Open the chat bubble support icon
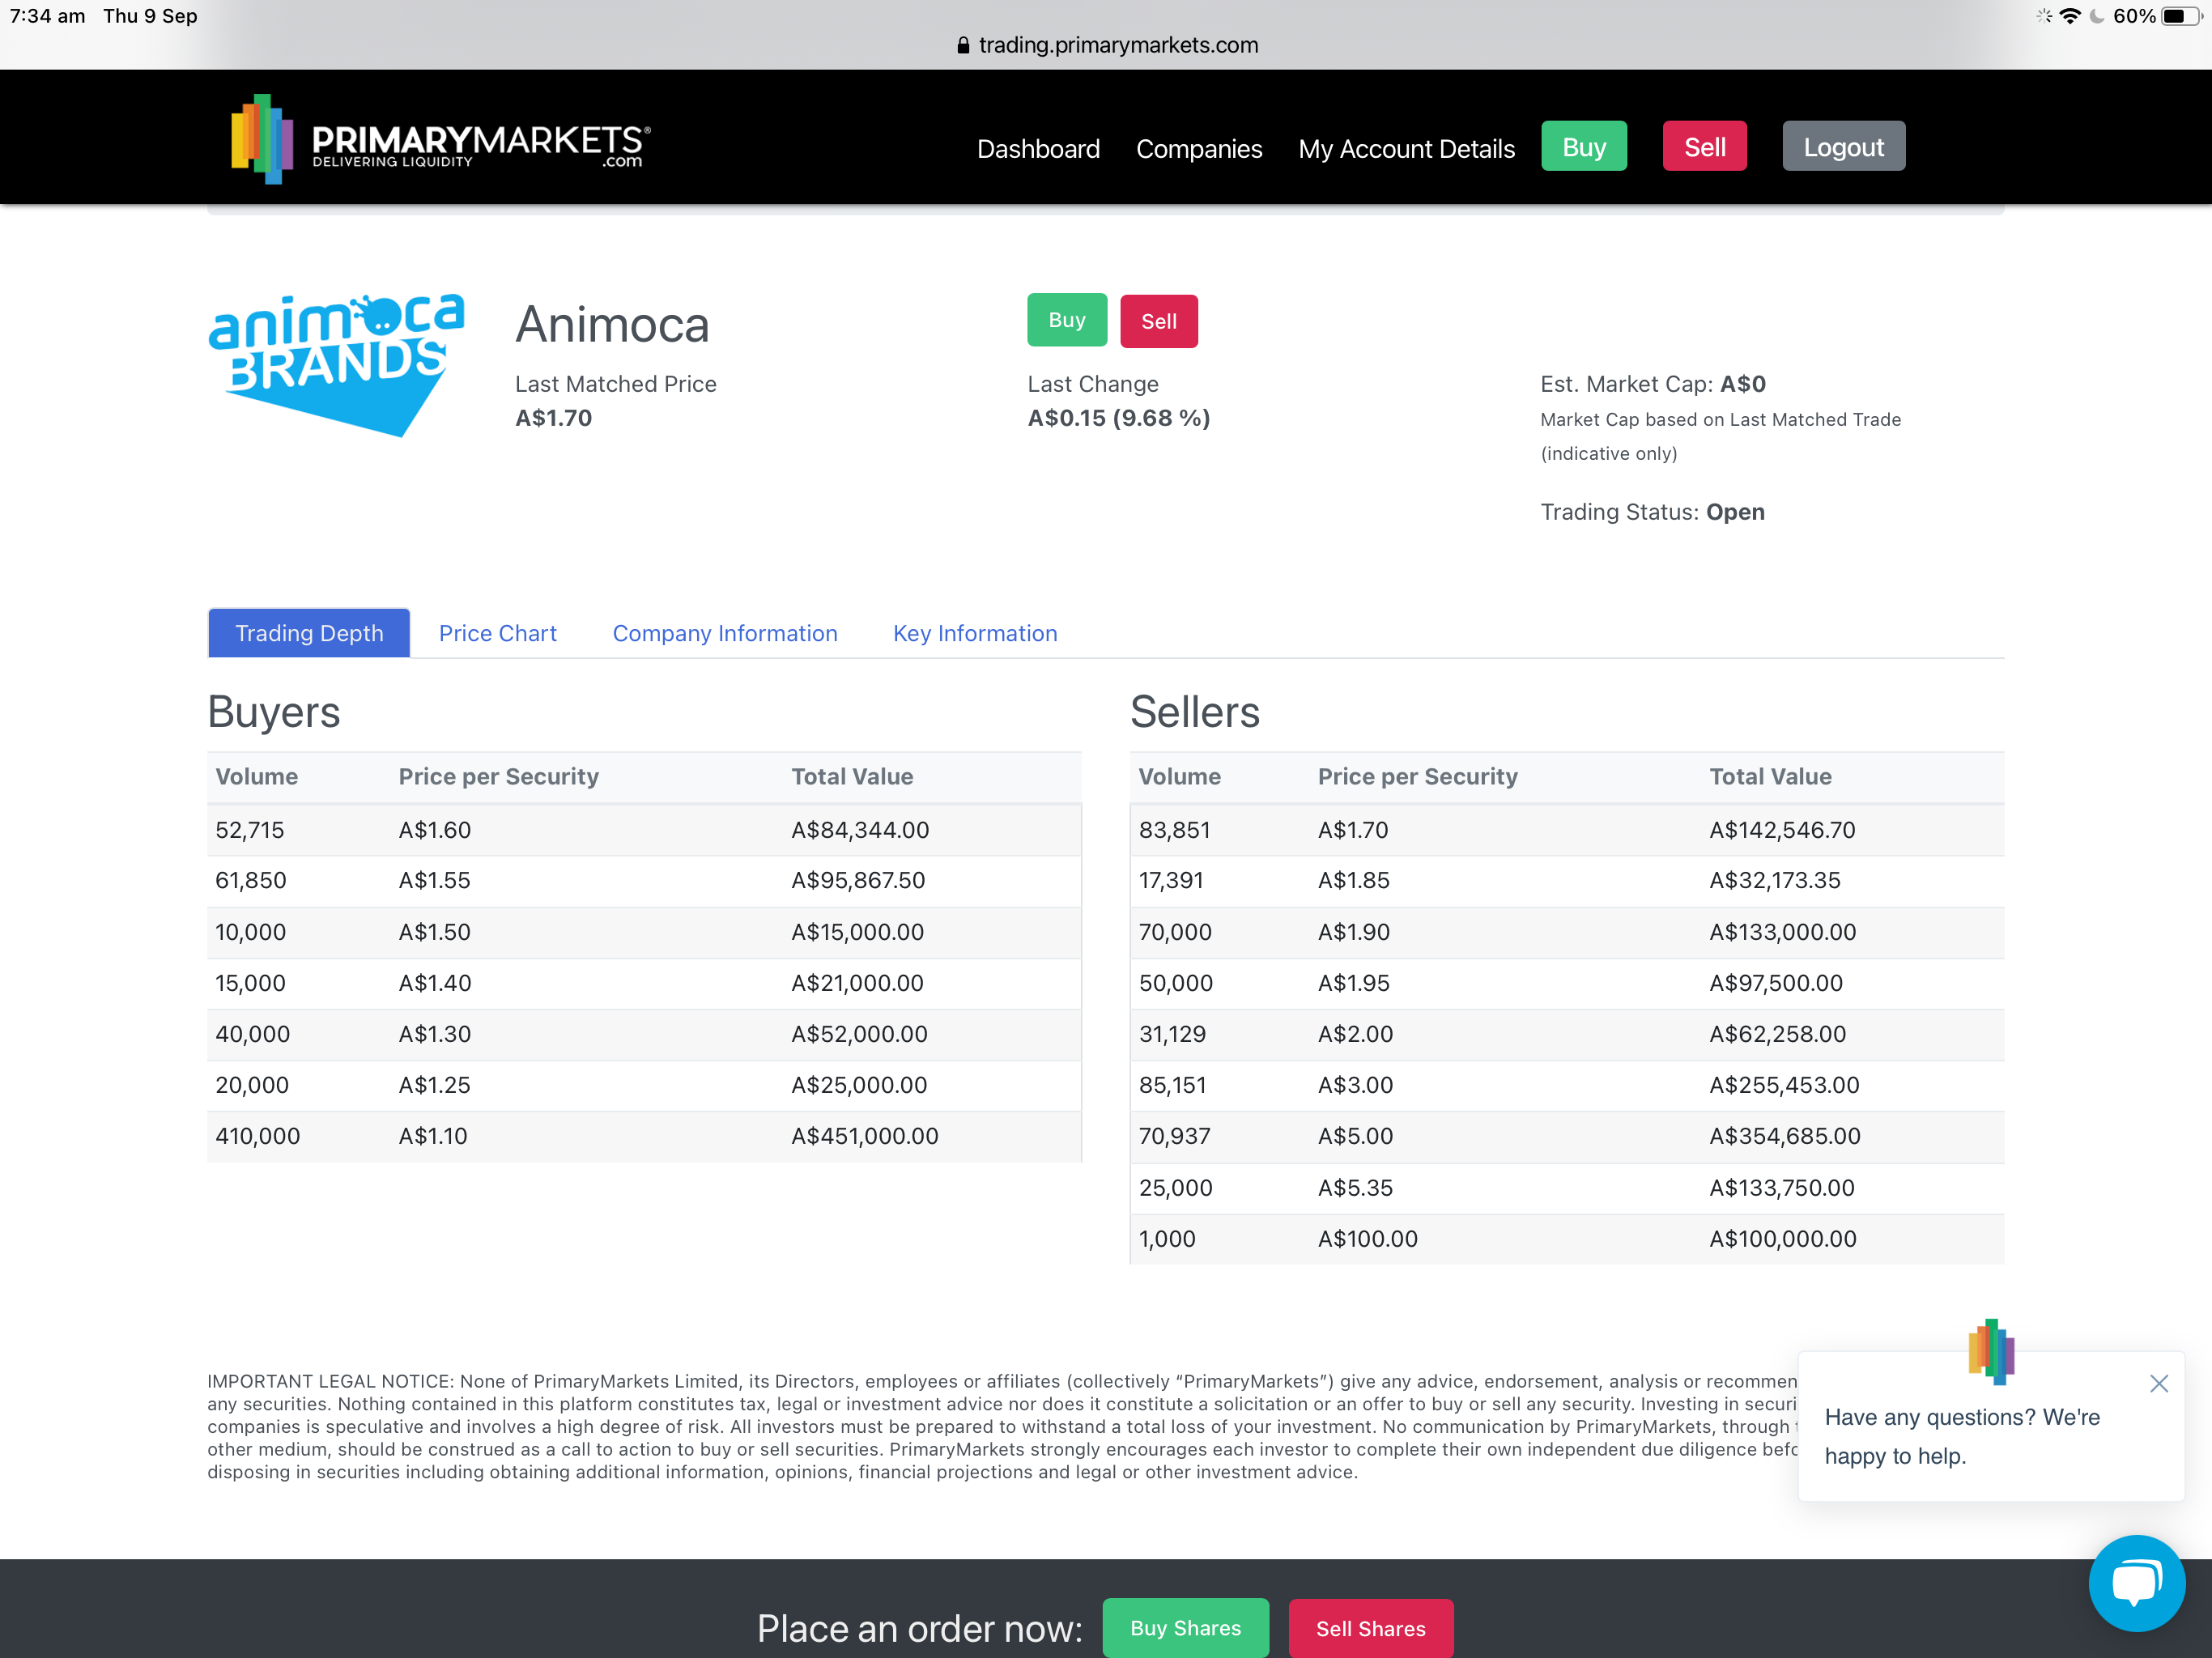 click(x=2136, y=1583)
